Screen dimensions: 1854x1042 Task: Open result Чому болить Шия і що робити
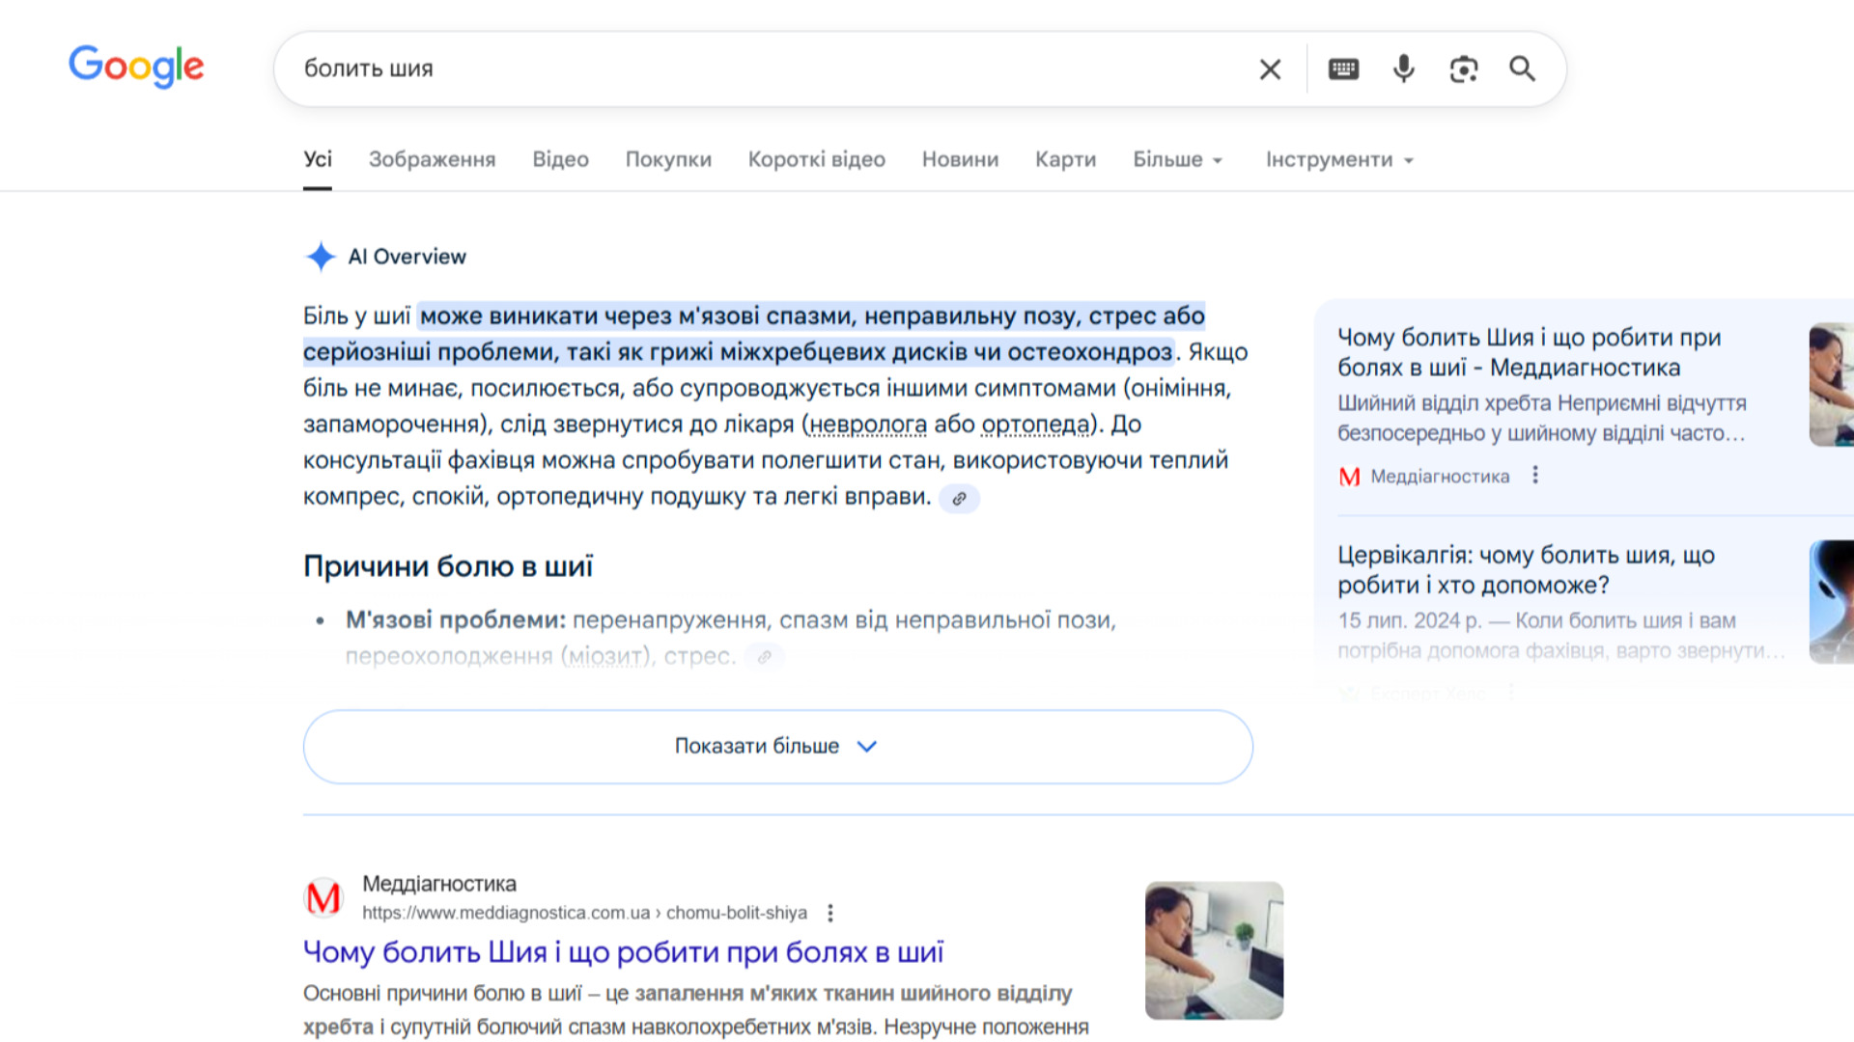(623, 952)
